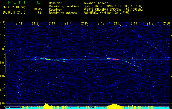172x109 pixels.
Task: Click the HROFFT title text
Action: (x=17, y=2)
